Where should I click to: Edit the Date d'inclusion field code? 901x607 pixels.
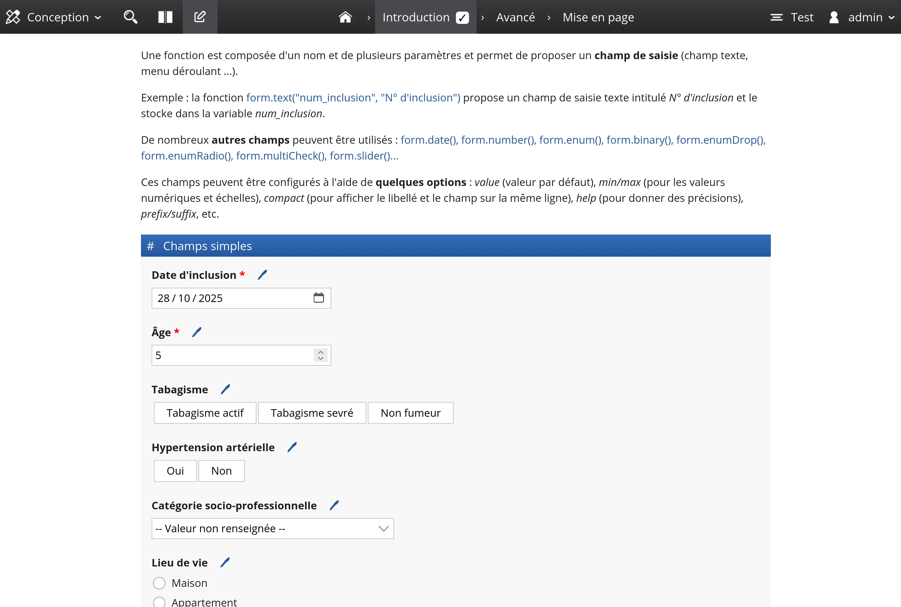(263, 275)
